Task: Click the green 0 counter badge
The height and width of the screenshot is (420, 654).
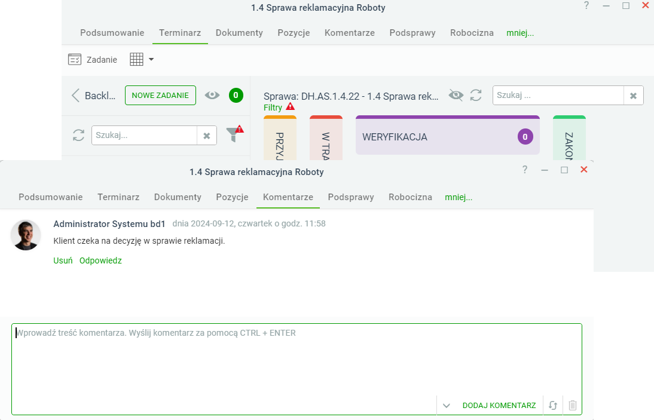Action: 236,96
